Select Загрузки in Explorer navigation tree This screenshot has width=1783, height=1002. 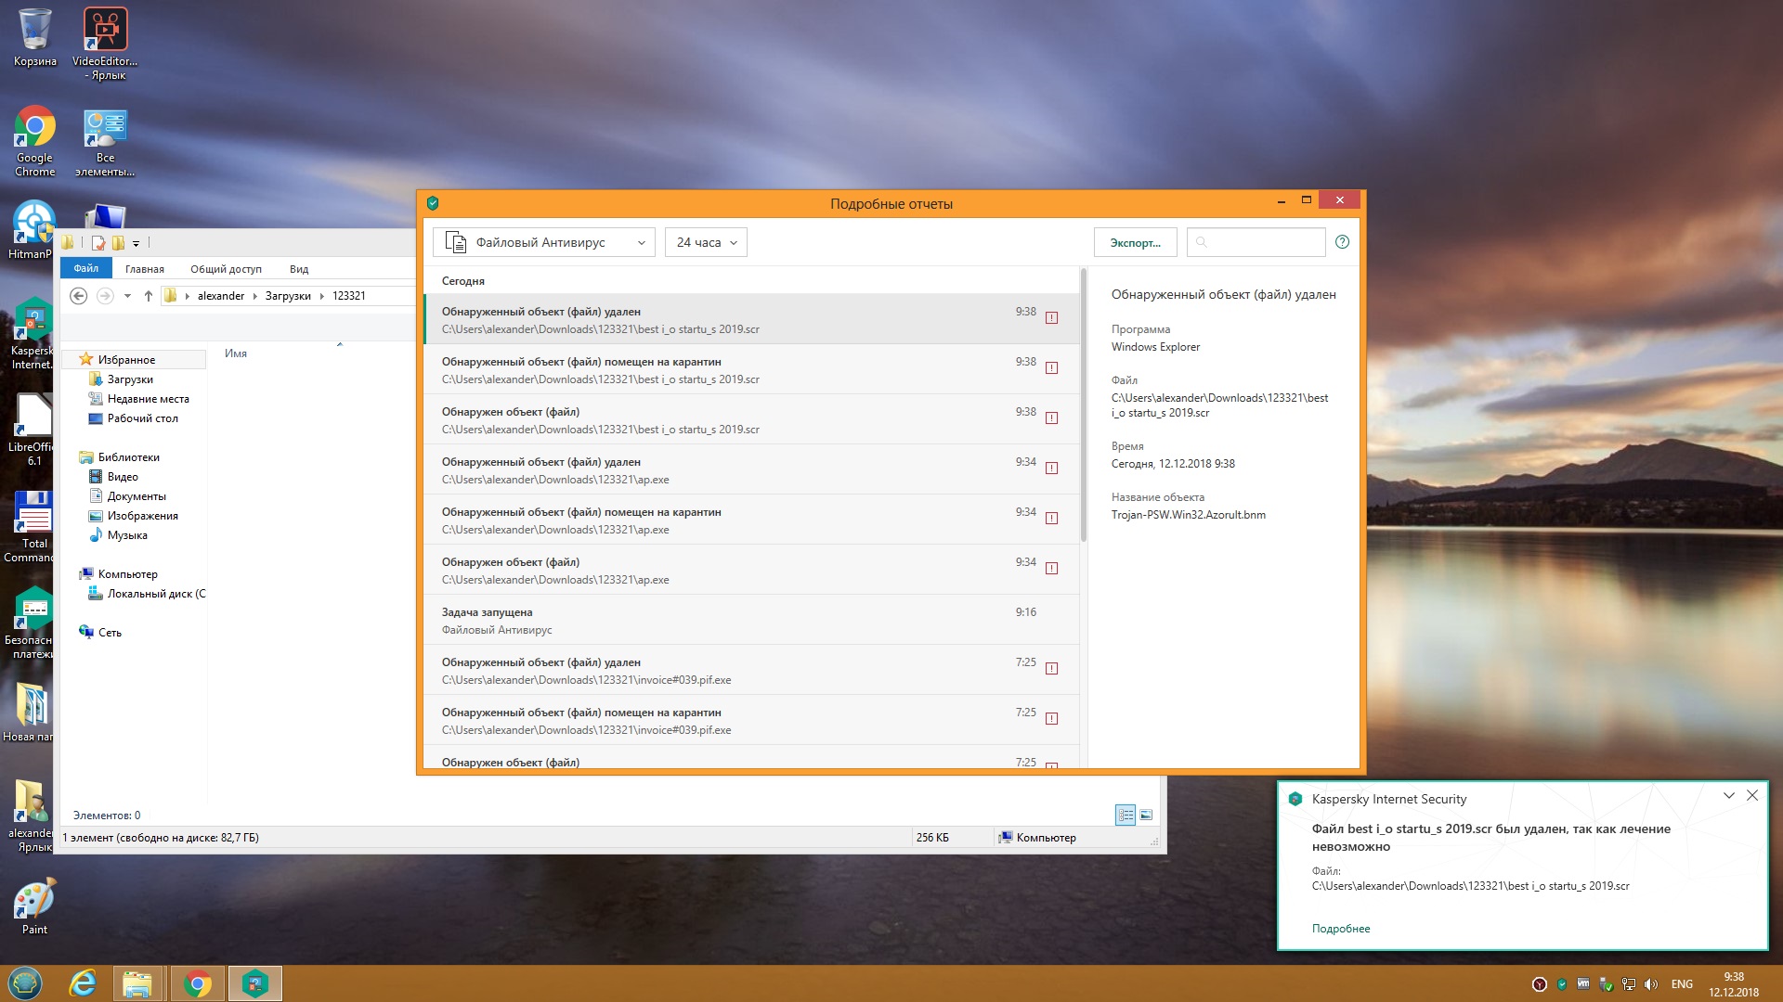pyautogui.click(x=130, y=379)
